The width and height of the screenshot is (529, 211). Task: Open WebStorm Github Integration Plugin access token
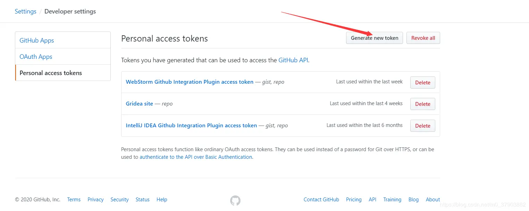click(190, 82)
